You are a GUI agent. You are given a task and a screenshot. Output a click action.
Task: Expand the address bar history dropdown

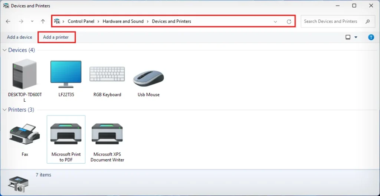(x=275, y=22)
